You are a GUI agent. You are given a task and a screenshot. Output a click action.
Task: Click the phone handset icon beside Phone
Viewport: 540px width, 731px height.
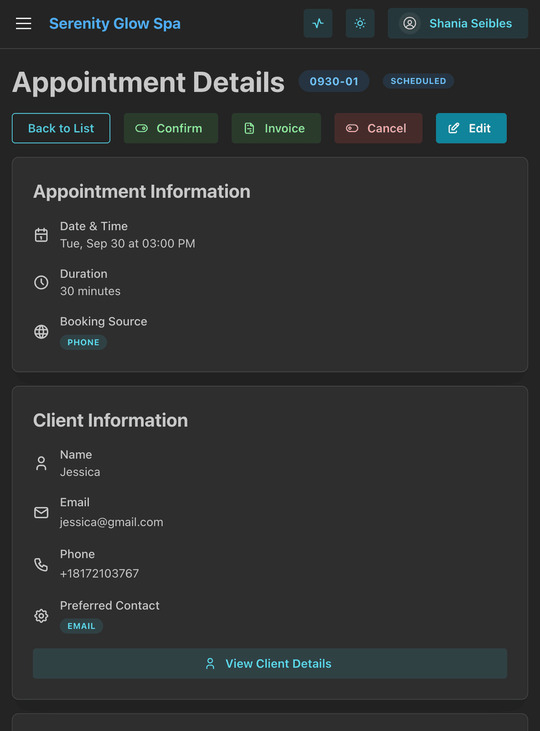[41, 564]
